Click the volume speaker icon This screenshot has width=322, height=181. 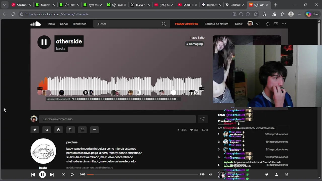click(x=210, y=174)
